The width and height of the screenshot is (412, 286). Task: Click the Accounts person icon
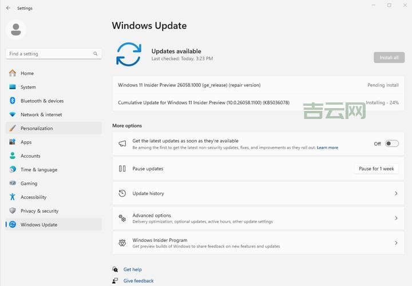pyautogui.click(x=13, y=156)
